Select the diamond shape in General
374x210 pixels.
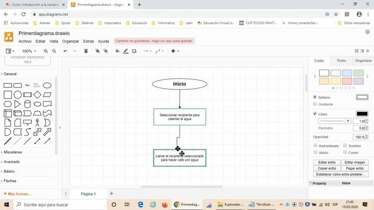(x=37, y=94)
